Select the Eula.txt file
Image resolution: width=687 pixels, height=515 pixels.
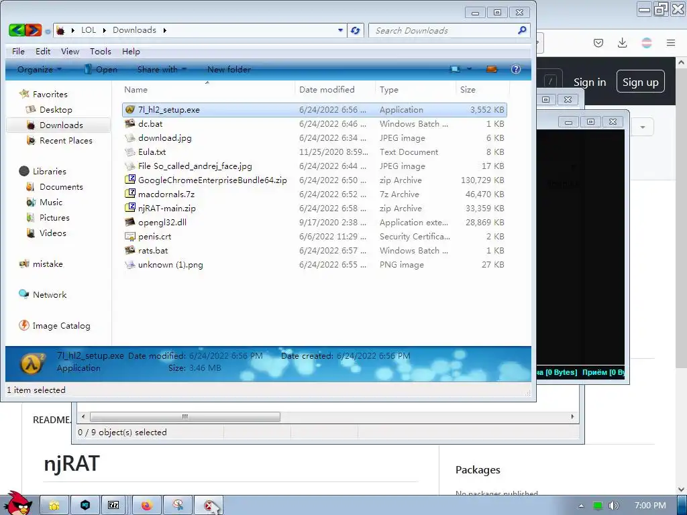coord(315,152)
